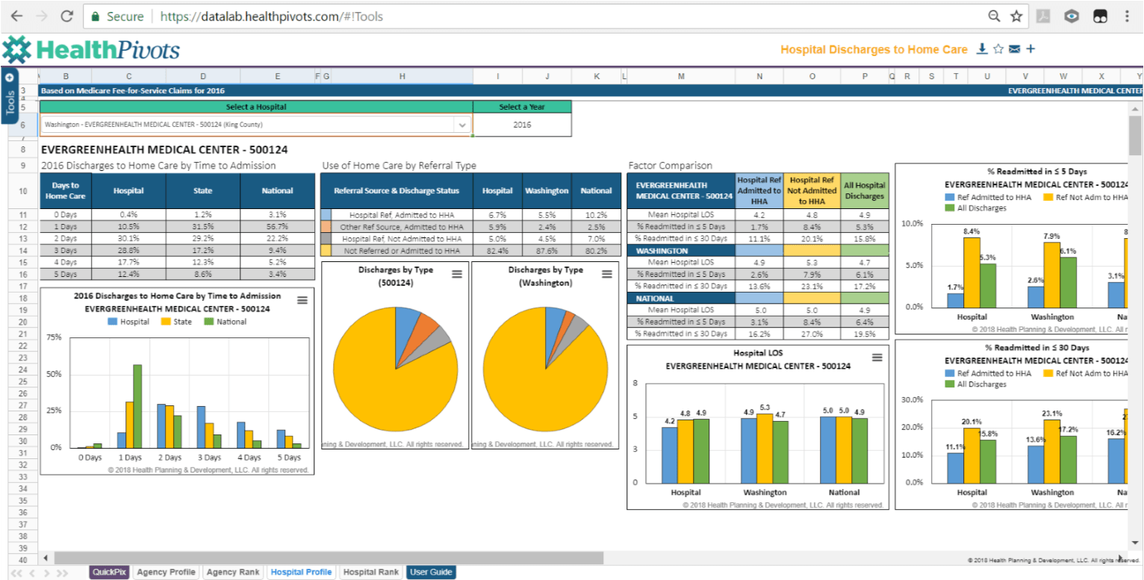Click the black two-dot extension icon

[x=1099, y=16]
